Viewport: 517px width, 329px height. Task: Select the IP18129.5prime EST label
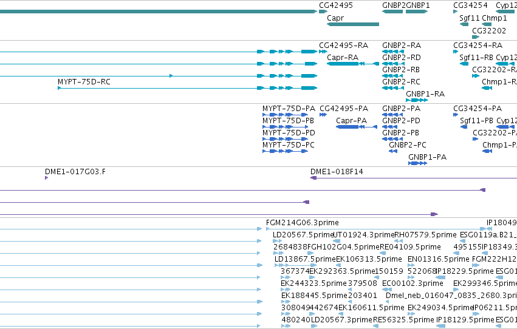point(465,320)
